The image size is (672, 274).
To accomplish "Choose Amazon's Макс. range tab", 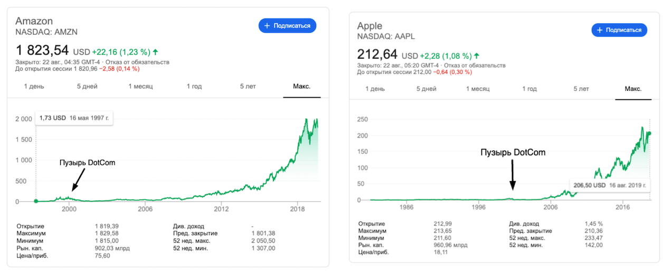I will 301,86.
